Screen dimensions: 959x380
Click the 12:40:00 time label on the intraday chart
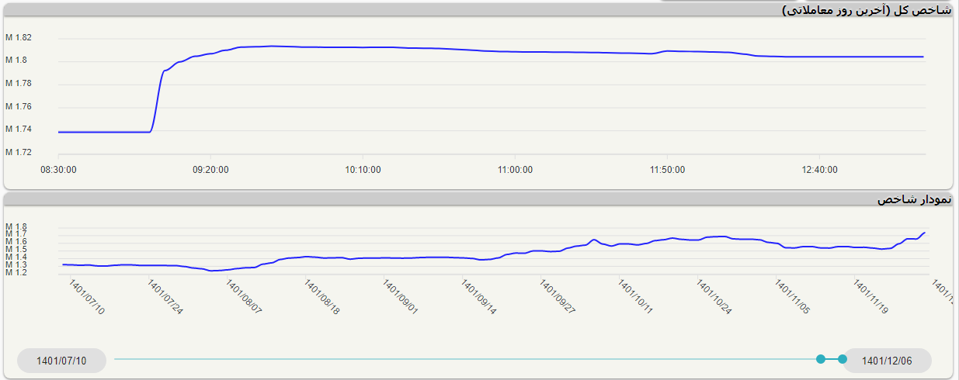(x=818, y=170)
